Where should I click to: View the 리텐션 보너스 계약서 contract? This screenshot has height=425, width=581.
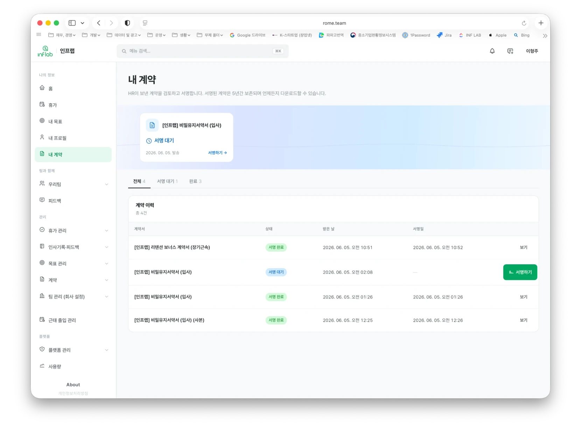point(524,247)
